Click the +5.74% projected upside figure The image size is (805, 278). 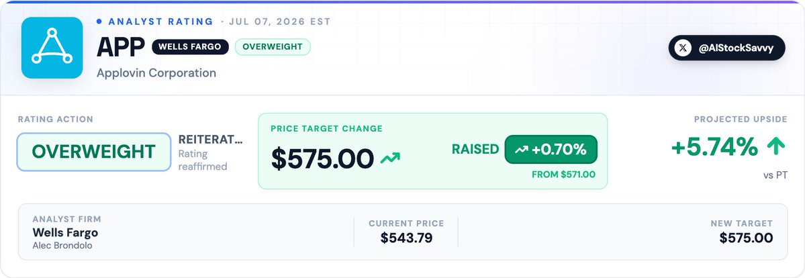714,148
